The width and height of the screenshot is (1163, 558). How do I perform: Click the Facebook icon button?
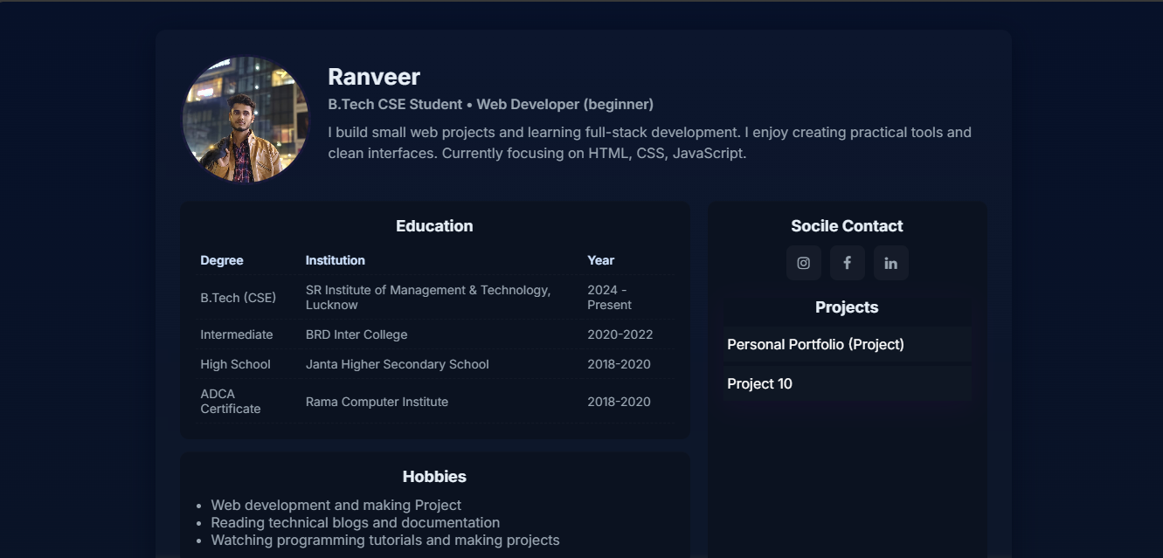pos(847,263)
